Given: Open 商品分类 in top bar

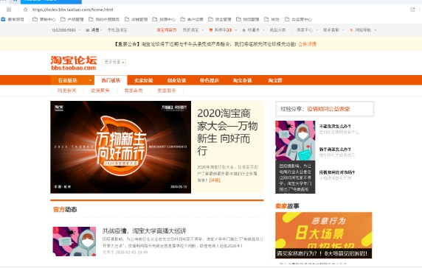Looking at the screenshot, I should pos(277,30).
